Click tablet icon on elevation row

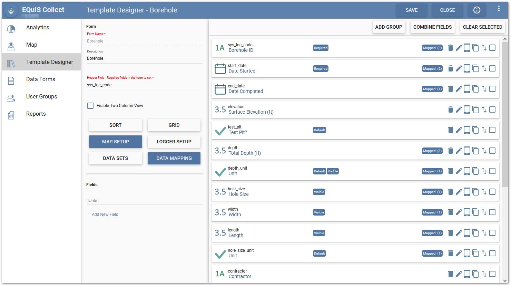(x=467, y=109)
